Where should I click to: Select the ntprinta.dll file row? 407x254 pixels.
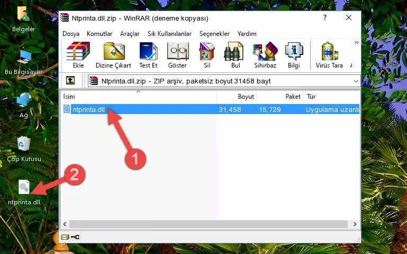[x=210, y=109]
